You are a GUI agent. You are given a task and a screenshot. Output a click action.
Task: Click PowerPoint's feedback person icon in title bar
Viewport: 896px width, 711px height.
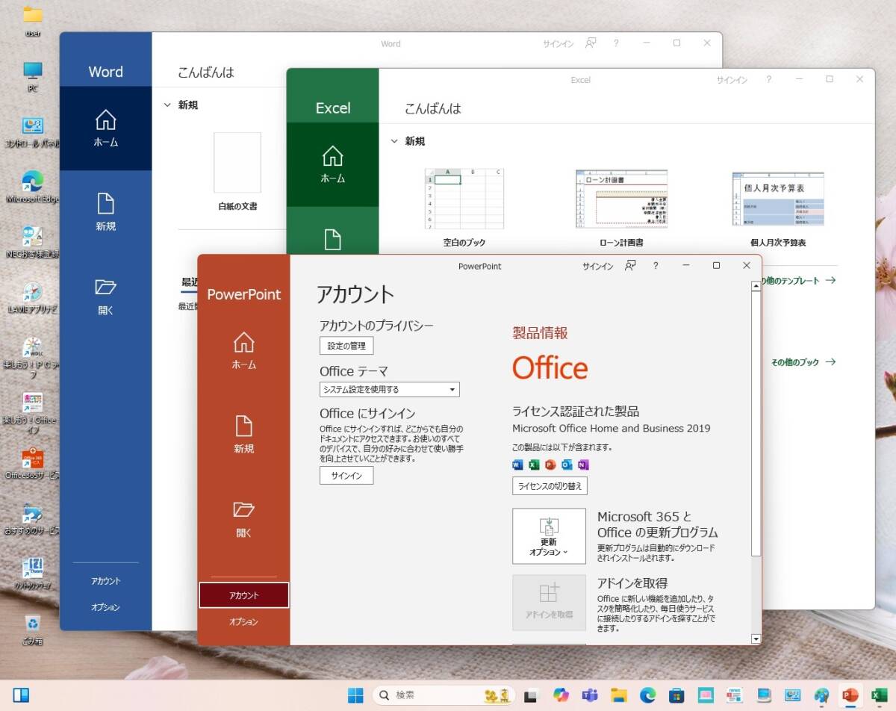coord(630,266)
